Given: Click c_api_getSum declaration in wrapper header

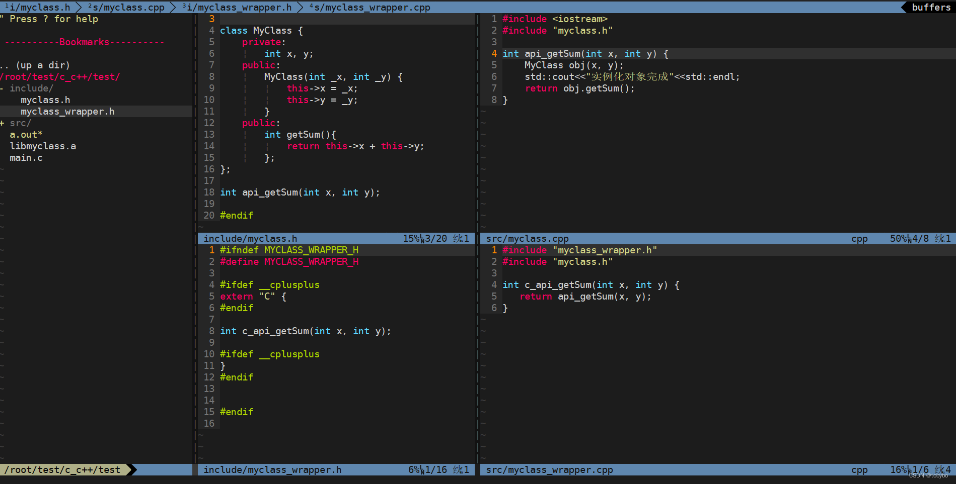Looking at the screenshot, I should [x=306, y=331].
